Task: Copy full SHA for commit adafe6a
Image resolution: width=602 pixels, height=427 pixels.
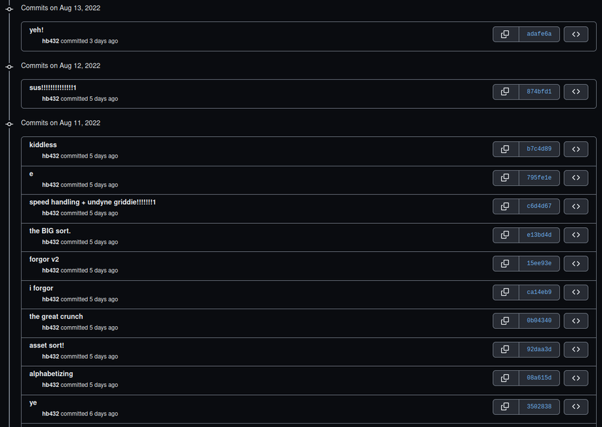Action: [x=505, y=34]
